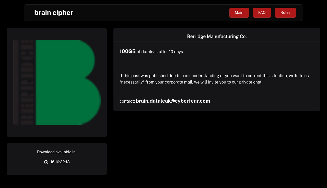This screenshot has height=188, width=327.
Task: Click the 'contact:' label before the email
Action: click(x=127, y=101)
